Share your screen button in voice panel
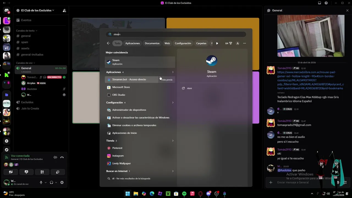The width and height of the screenshot is (352, 198). [x=26, y=172]
